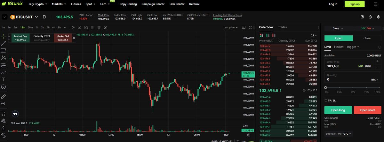Switch to the Trades tab
This screenshot has width=384, height=142.
[x=282, y=27]
